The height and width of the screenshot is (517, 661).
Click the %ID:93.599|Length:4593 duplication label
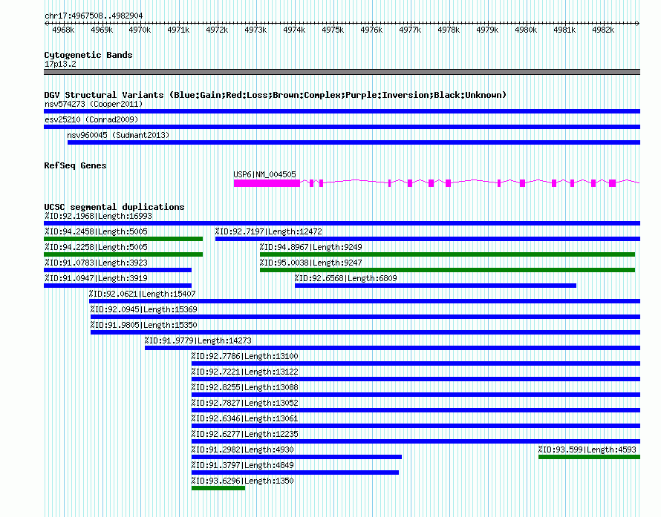[x=587, y=450]
